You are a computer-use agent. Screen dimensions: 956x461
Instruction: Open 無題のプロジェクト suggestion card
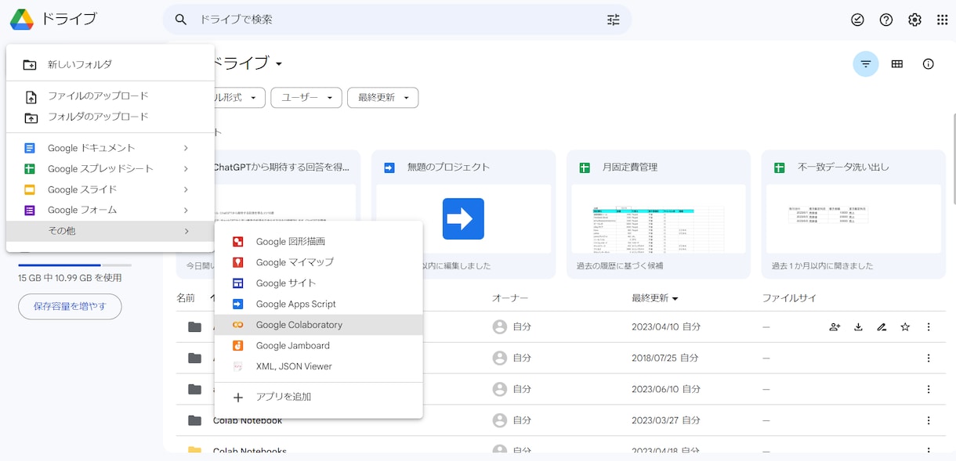point(464,214)
